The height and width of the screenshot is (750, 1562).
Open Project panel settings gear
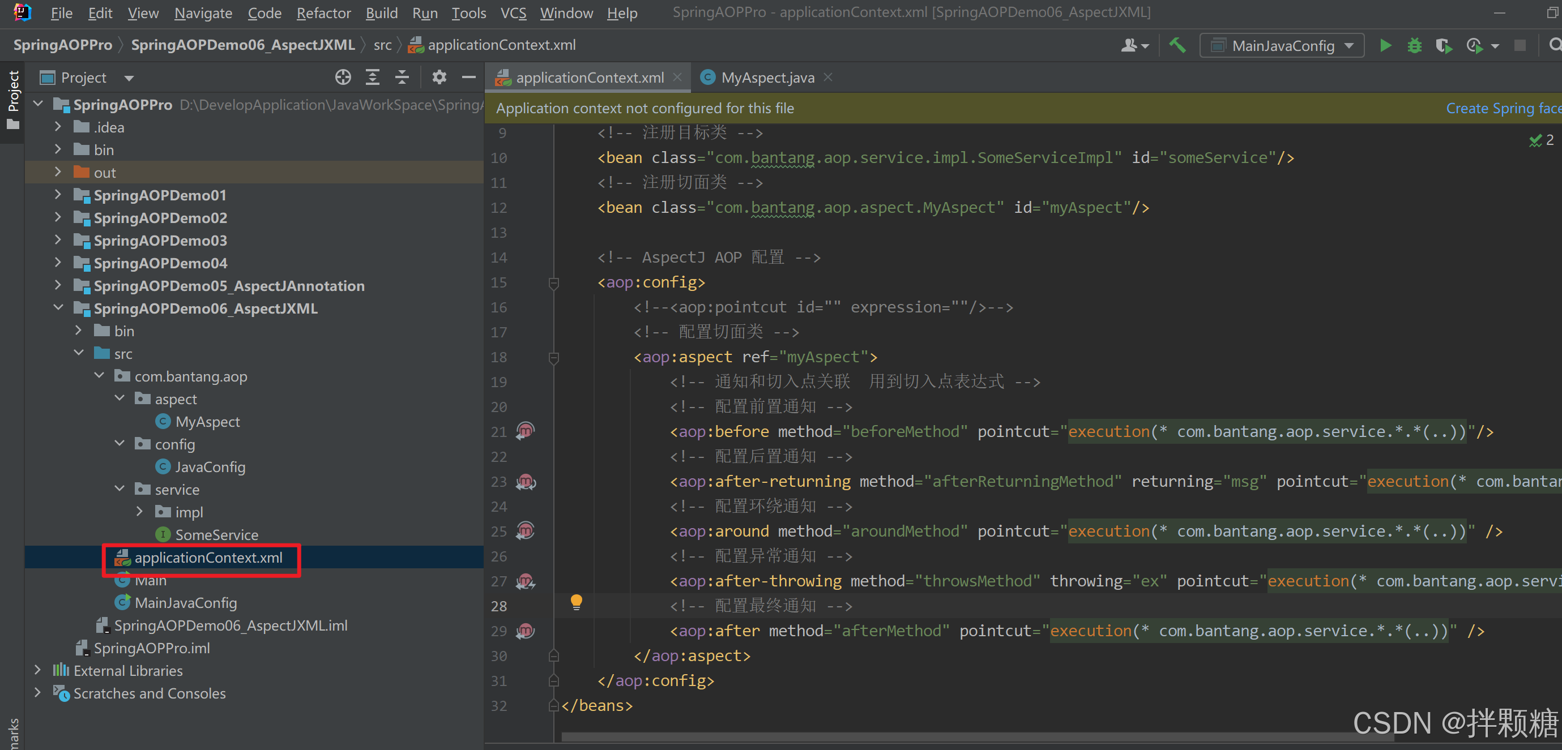[439, 78]
